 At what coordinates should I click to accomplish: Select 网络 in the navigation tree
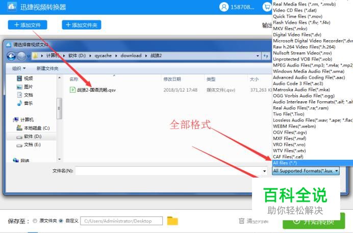(x=21, y=160)
